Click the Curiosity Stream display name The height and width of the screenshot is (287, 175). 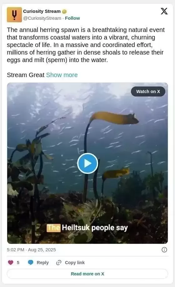42,11
